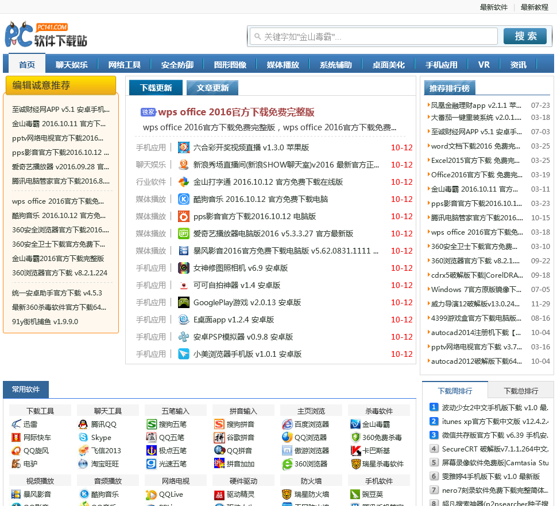The image size is (557, 506).
Task: Open the 首页 navigation tab
Action: 27,65
